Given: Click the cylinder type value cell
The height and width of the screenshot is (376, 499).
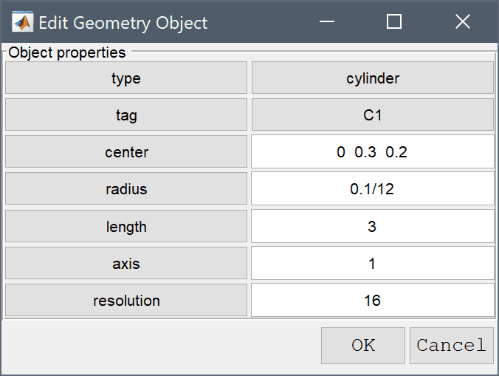Looking at the screenshot, I should pos(373,78).
